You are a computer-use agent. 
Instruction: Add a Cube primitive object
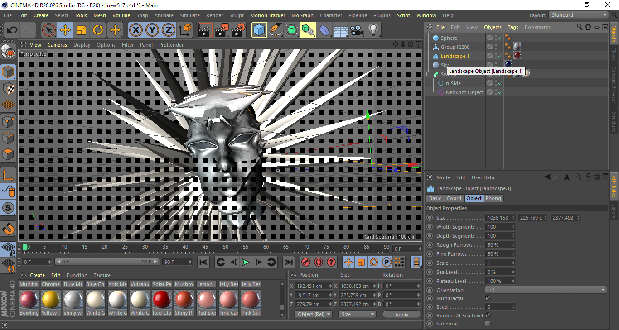point(259,30)
